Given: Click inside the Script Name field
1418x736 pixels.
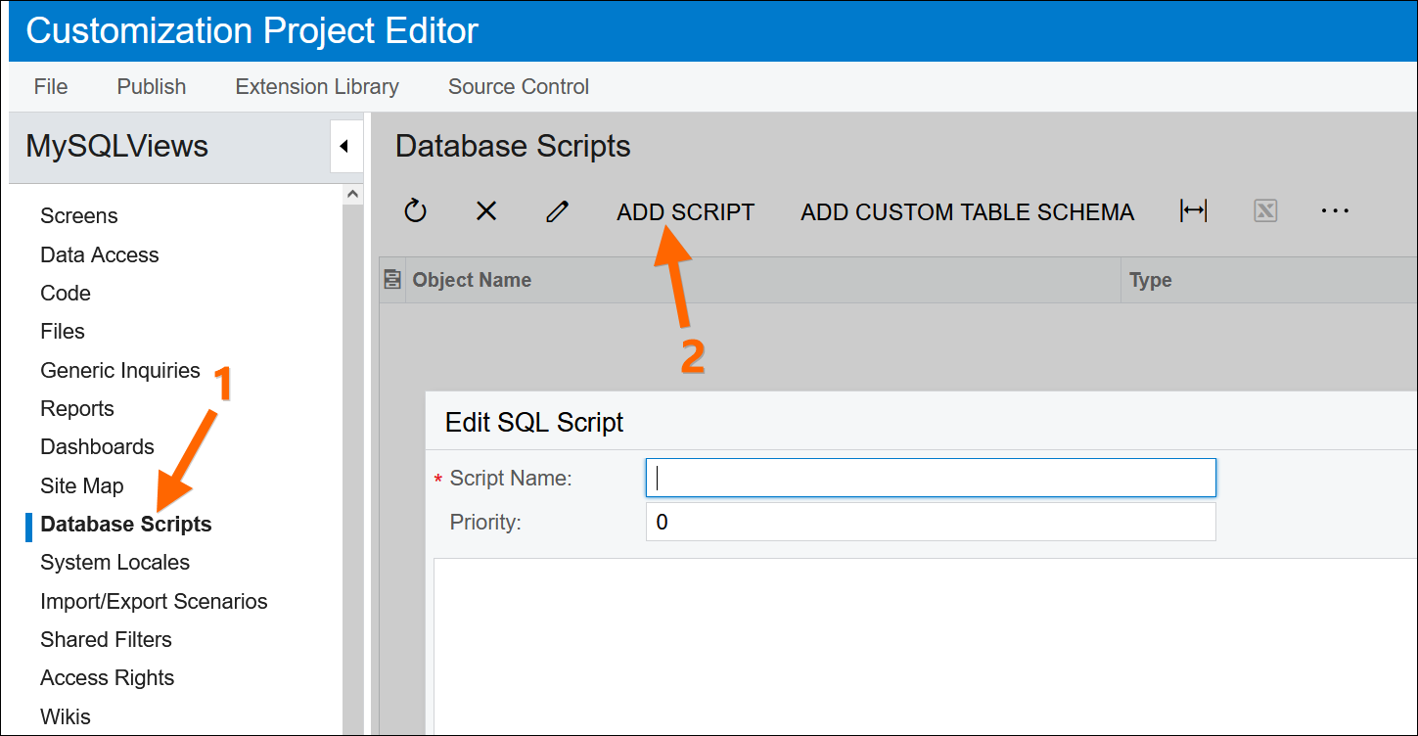Looking at the screenshot, I should (x=930, y=478).
